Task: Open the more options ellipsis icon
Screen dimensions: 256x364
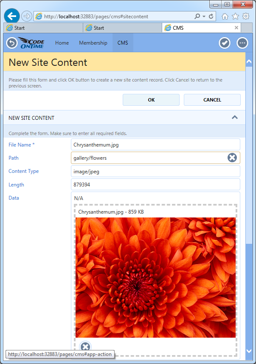Action: point(242,43)
